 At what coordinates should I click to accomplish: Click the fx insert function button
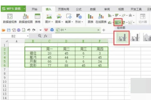[46, 36]
